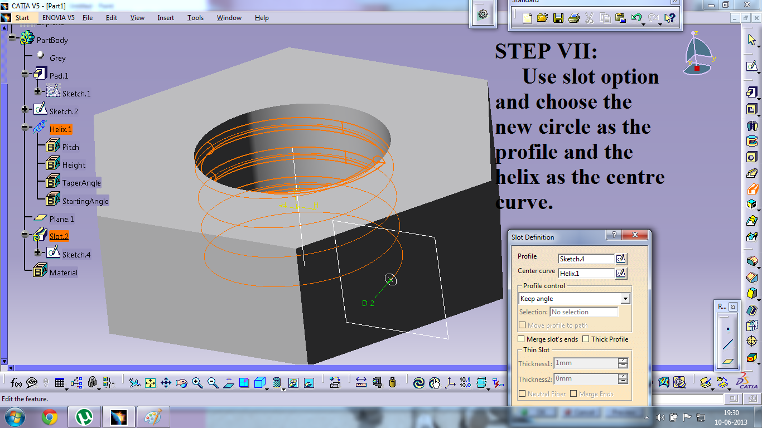Screen dimensions: 762x428
Task: Collapse the PartBody tree node
Action: 12,38
